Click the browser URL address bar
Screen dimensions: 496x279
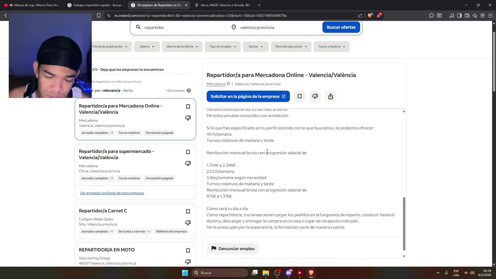pyautogui.click(x=232, y=15)
